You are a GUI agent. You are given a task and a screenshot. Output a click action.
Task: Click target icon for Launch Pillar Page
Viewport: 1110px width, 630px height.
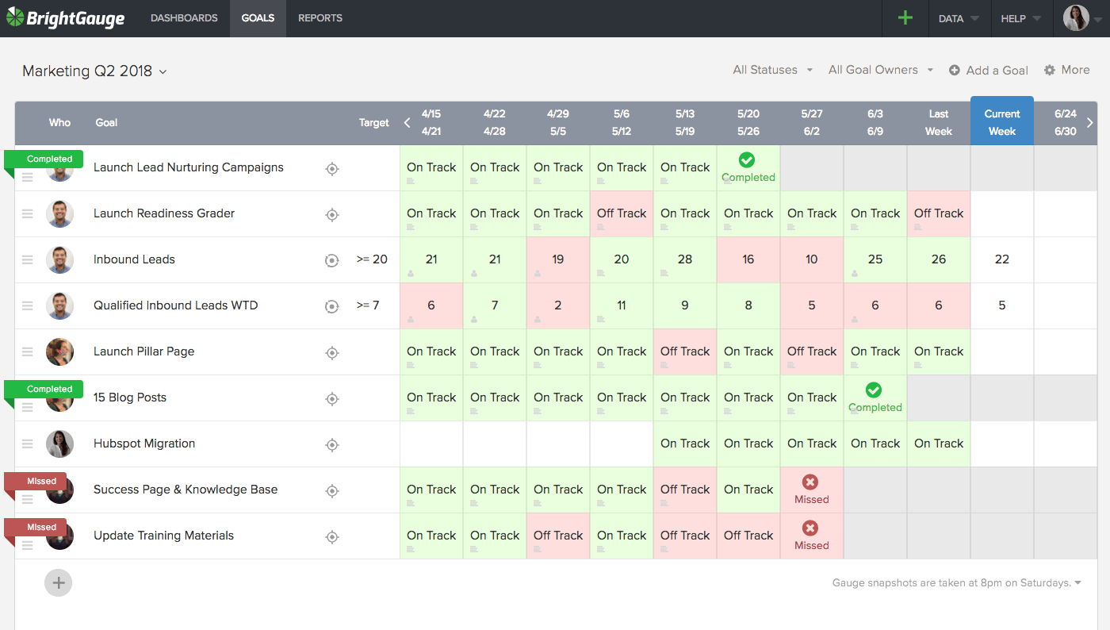pyautogui.click(x=332, y=352)
